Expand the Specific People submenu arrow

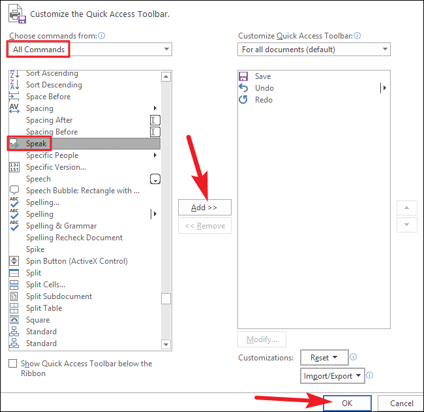point(155,155)
